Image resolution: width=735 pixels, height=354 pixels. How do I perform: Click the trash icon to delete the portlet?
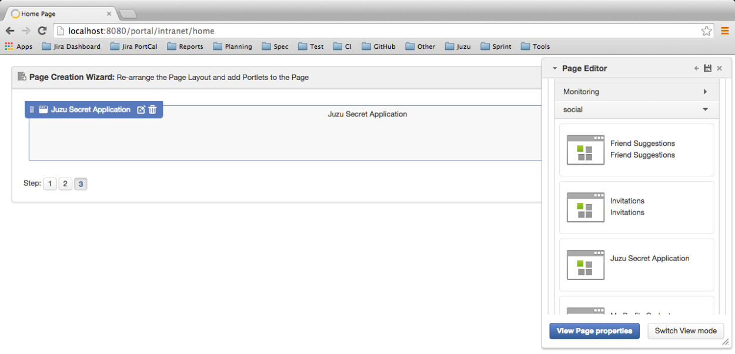(152, 109)
